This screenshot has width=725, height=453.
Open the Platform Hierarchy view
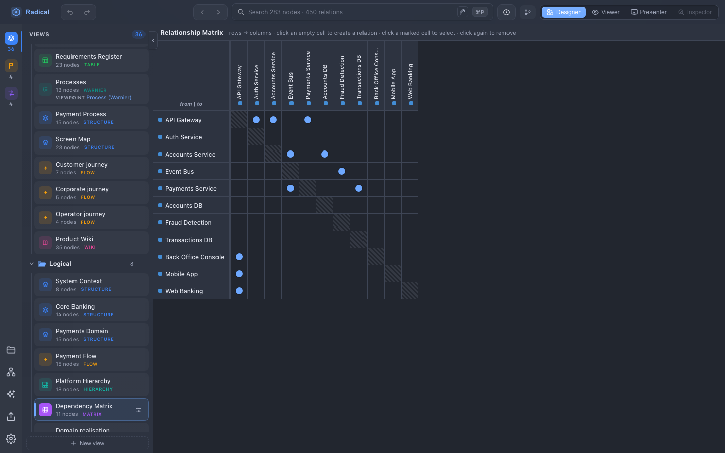(91, 385)
